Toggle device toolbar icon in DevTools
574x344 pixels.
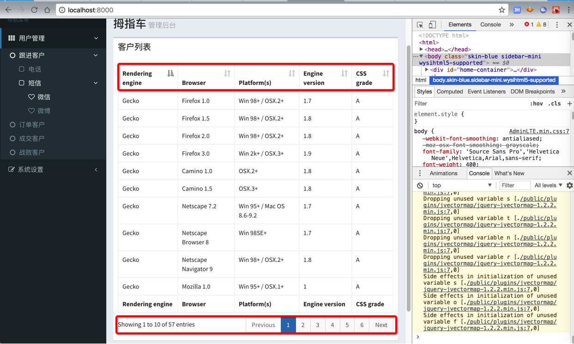(432, 25)
